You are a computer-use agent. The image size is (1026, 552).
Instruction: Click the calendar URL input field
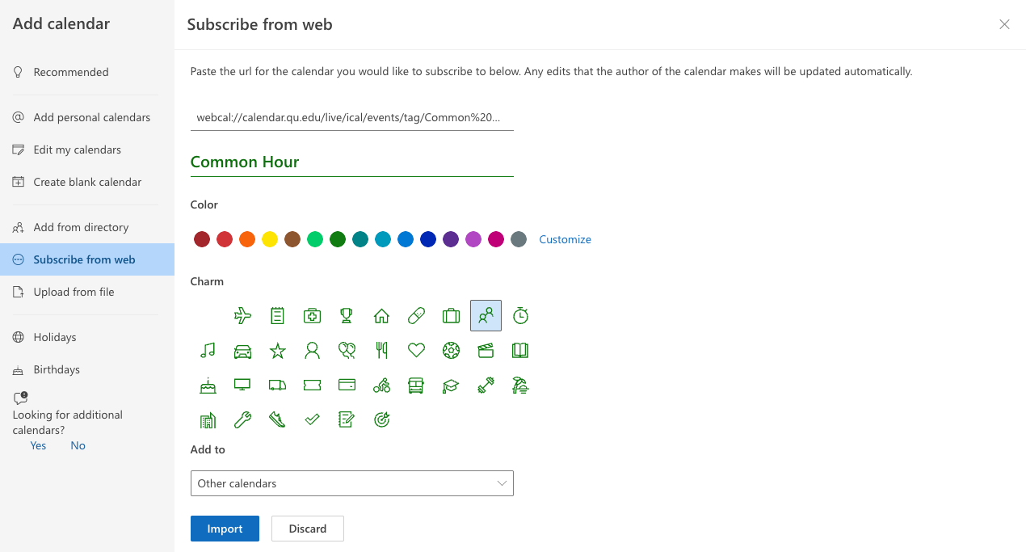(351, 118)
